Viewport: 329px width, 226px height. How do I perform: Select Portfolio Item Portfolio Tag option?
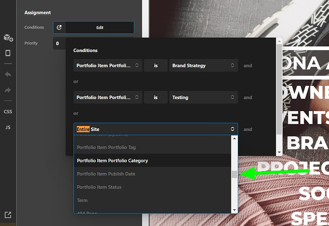(152, 147)
